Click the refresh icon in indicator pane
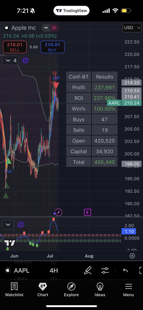 (x=21, y=225)
